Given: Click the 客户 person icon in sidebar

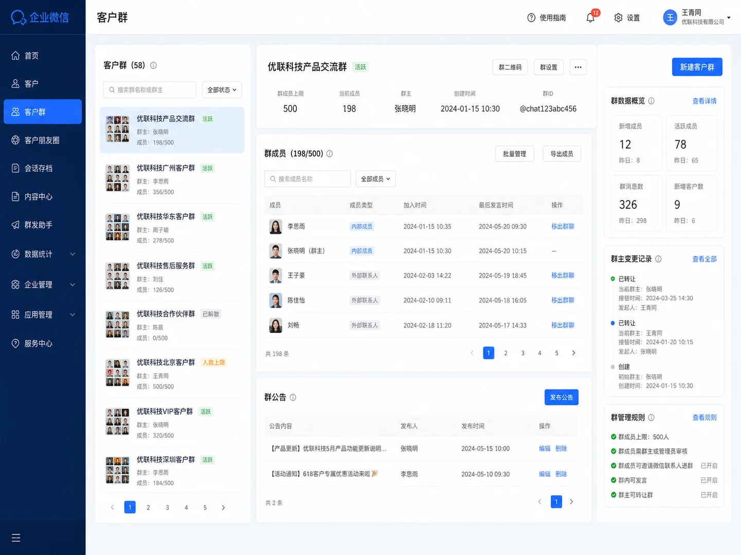Looking at the screenshot, I should coord(15,84).
